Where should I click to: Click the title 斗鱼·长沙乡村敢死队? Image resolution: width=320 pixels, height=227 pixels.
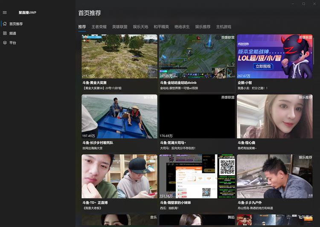coord(98,143)
